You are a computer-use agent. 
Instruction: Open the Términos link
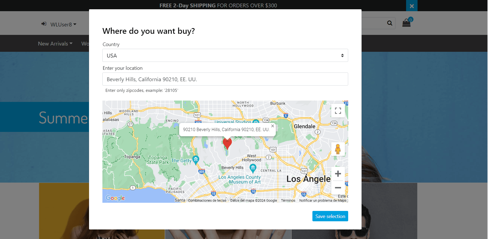click(288, 201)
